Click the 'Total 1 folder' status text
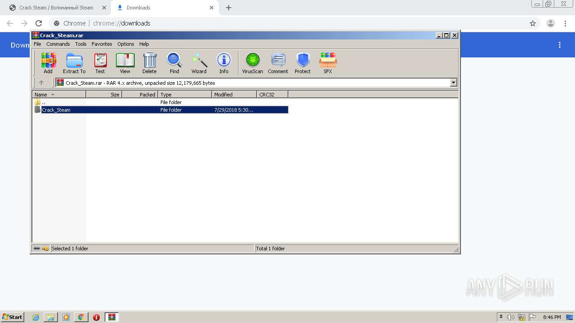This screenshot has width=575, height=323. point(270,249)
